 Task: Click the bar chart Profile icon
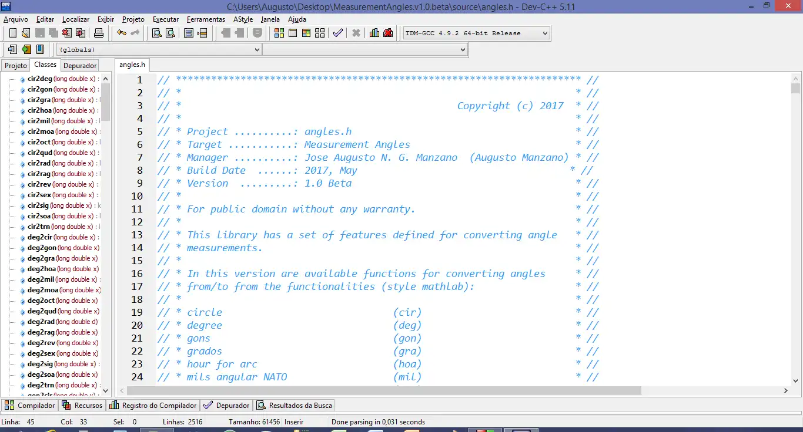click(x=374, y=33)
